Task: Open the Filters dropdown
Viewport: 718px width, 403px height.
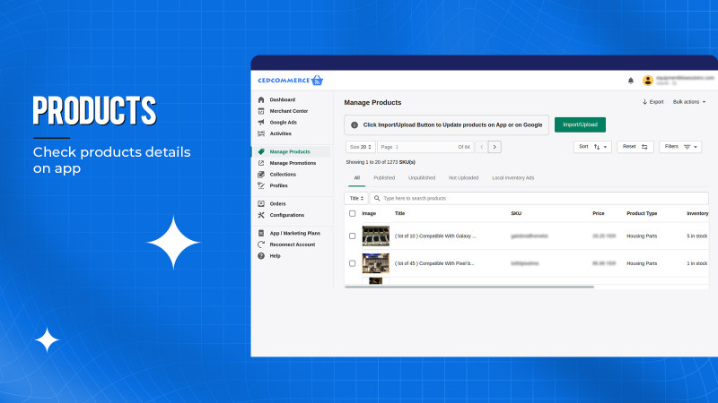Action: click(680, 146)
